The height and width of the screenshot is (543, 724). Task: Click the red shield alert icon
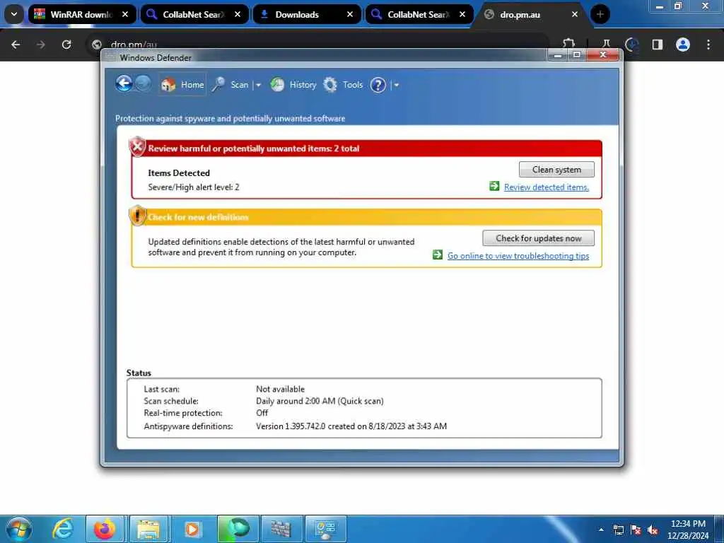click(137, 147)
